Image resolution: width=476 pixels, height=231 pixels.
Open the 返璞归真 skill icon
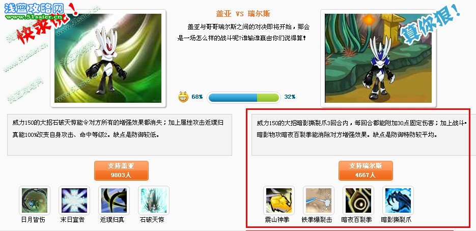114,200
